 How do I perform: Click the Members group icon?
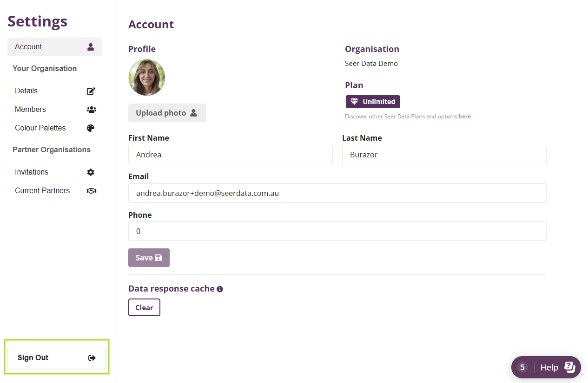tap(91, 110)
